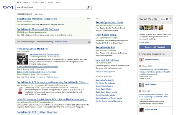
Task: Select the Web tab
Action: [19, 2]
